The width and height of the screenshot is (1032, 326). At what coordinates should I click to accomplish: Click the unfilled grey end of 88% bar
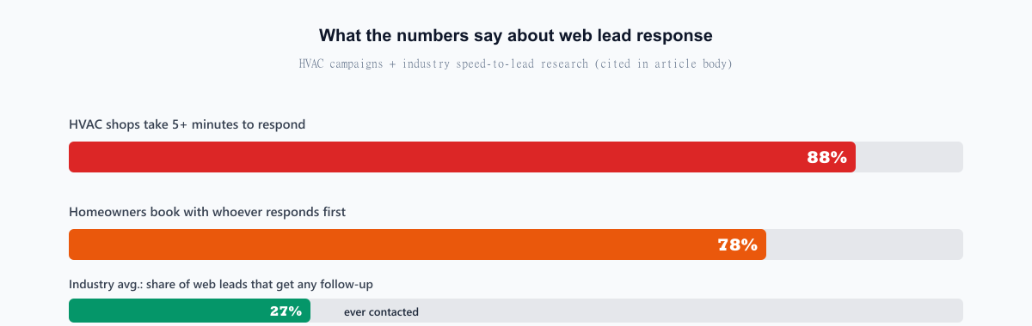909,157
